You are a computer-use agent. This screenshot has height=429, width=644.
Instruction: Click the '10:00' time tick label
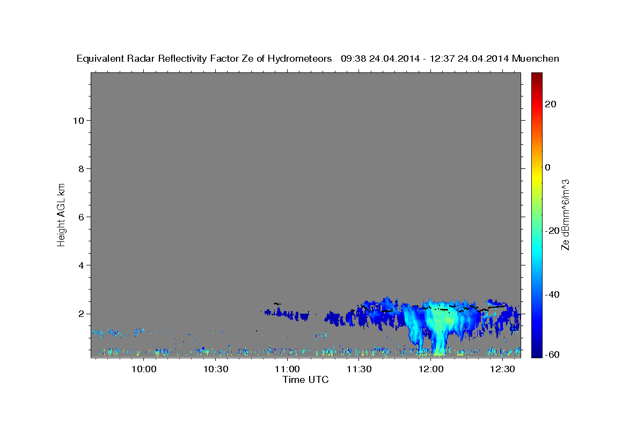pos(144,369)
